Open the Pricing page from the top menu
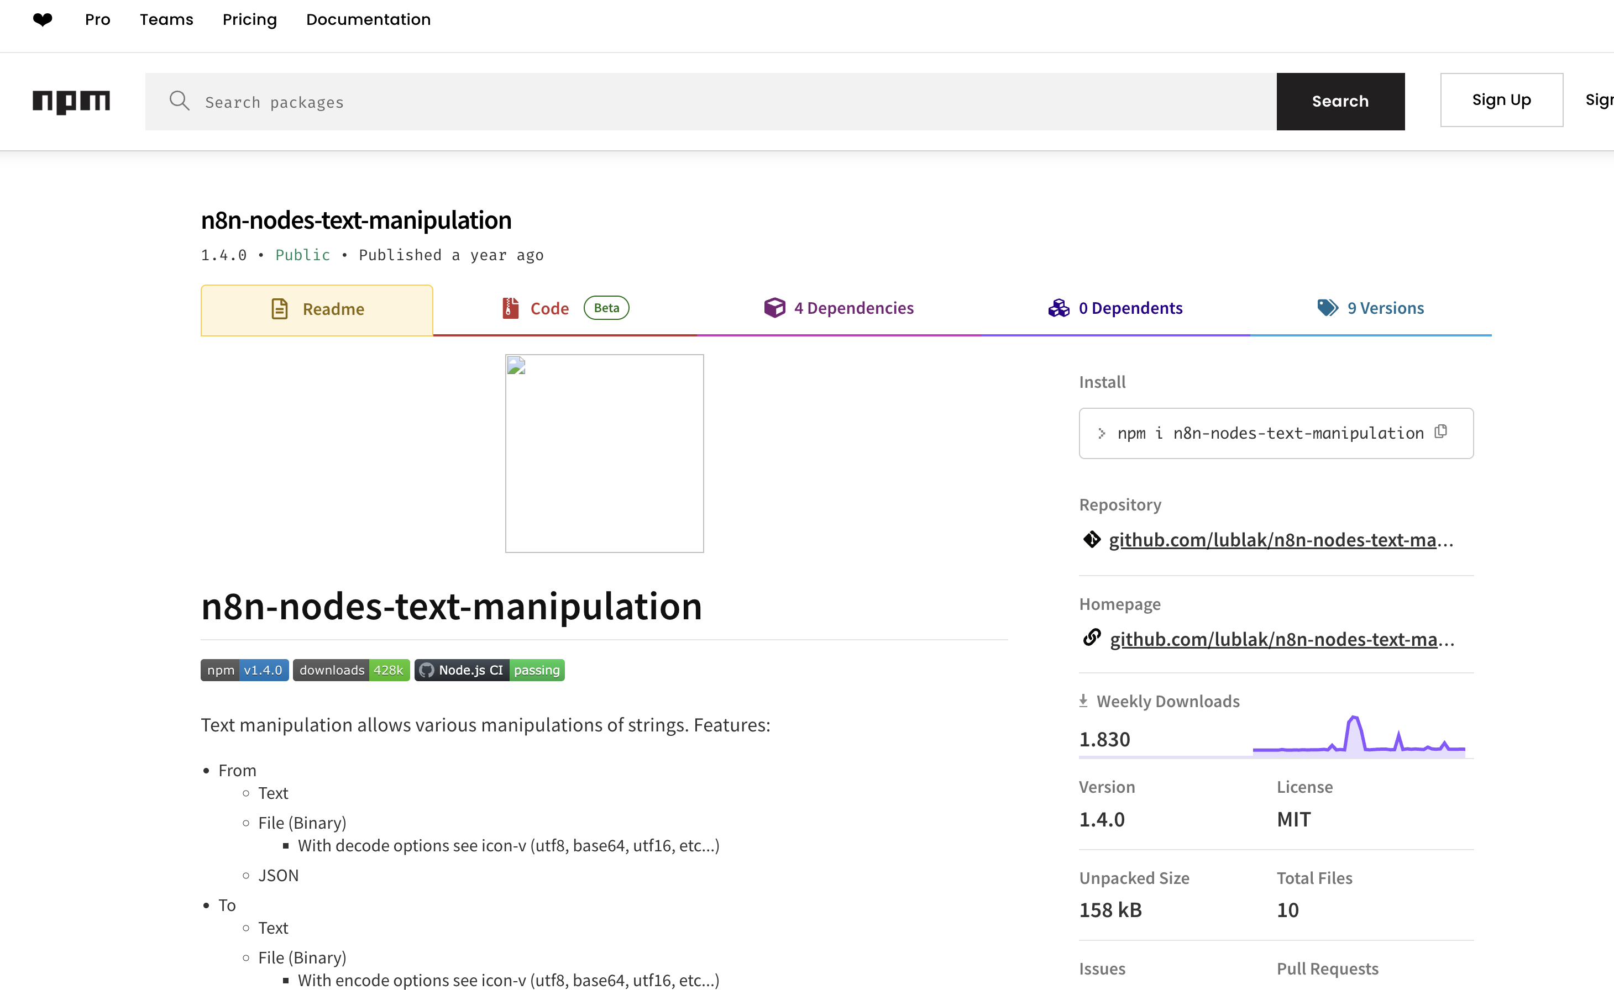 249,20
